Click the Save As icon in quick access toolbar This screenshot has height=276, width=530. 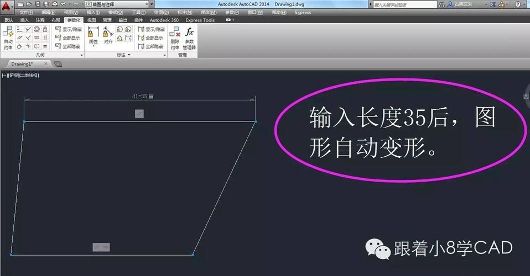coord(46,4)
